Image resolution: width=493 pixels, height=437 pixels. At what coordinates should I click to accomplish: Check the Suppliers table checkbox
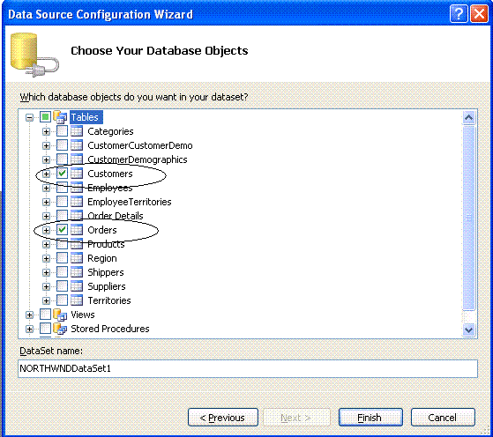click(63, 286)
